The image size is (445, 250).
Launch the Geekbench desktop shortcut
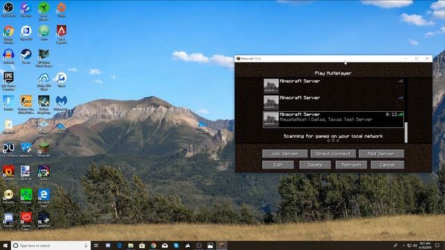click(x=26, y=149)
